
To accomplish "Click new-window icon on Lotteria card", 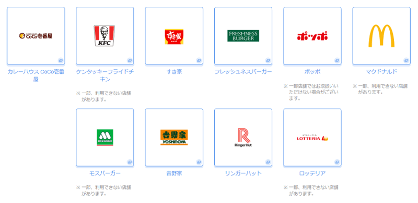I will 337,162.
